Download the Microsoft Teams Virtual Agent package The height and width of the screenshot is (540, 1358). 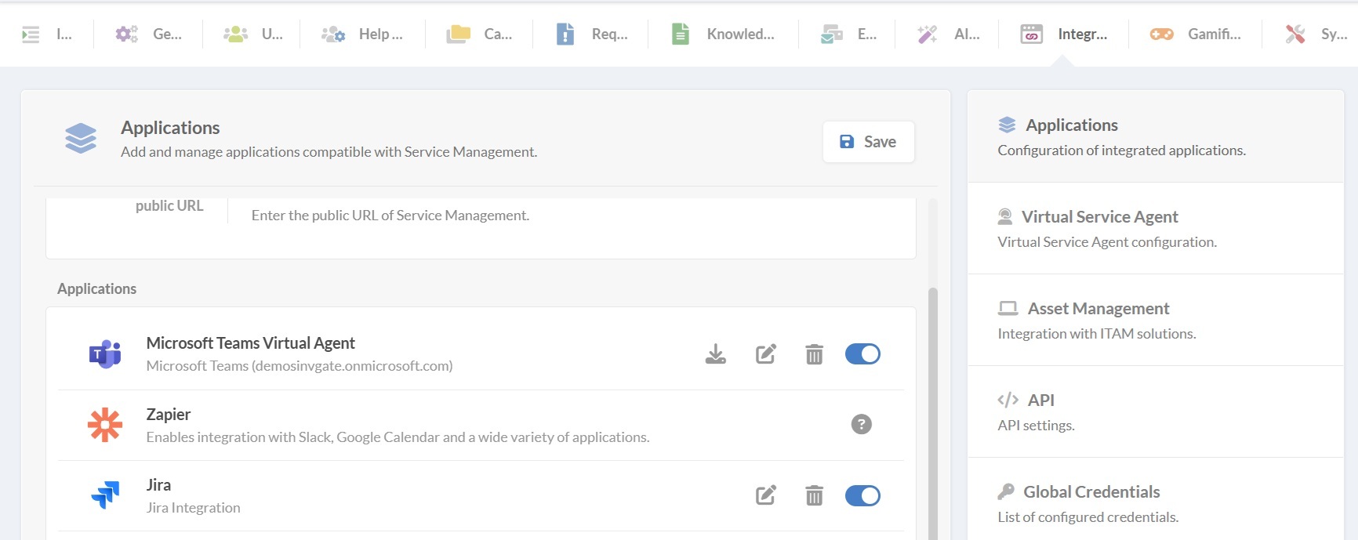(x=715, y=354)
